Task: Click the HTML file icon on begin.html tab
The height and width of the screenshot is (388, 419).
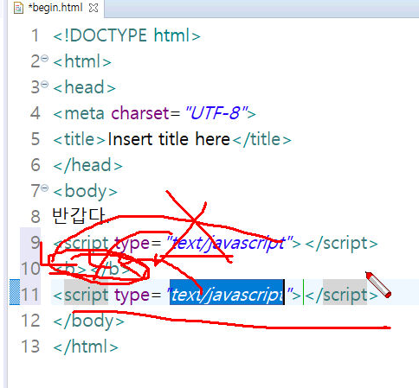Action: pos(18,8)
